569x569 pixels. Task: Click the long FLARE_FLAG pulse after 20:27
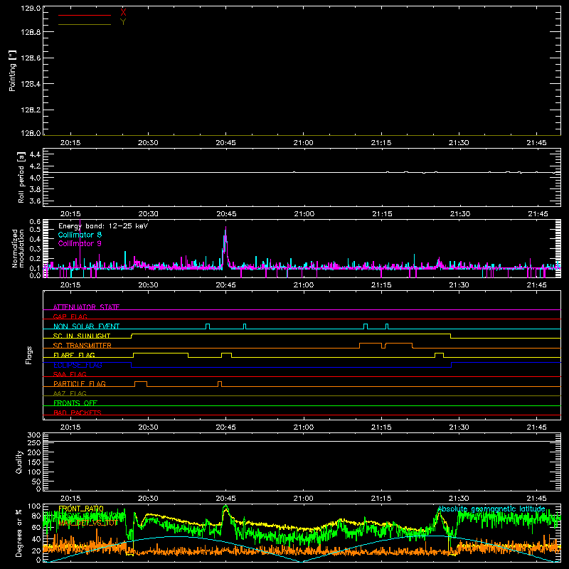click(161, 355)
